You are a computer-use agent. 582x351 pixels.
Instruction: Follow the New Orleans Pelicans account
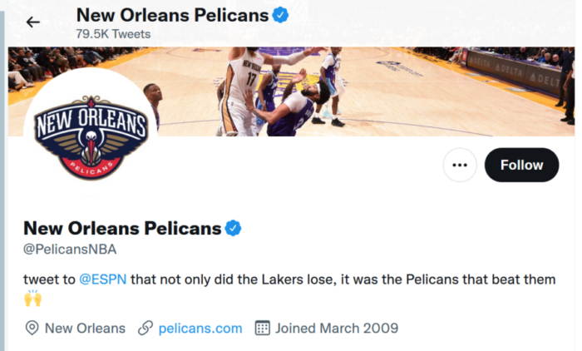coord(521,165)
